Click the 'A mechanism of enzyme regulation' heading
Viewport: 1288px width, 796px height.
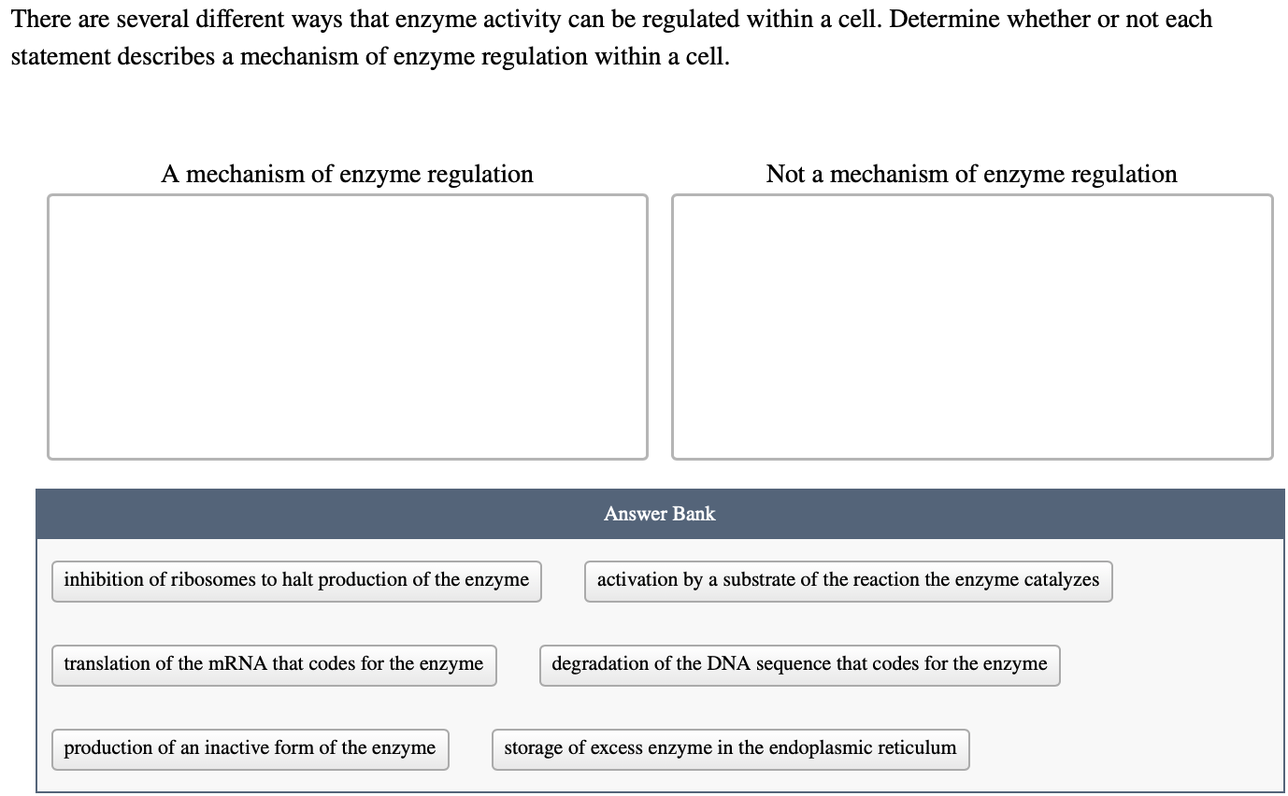(347, 174)
